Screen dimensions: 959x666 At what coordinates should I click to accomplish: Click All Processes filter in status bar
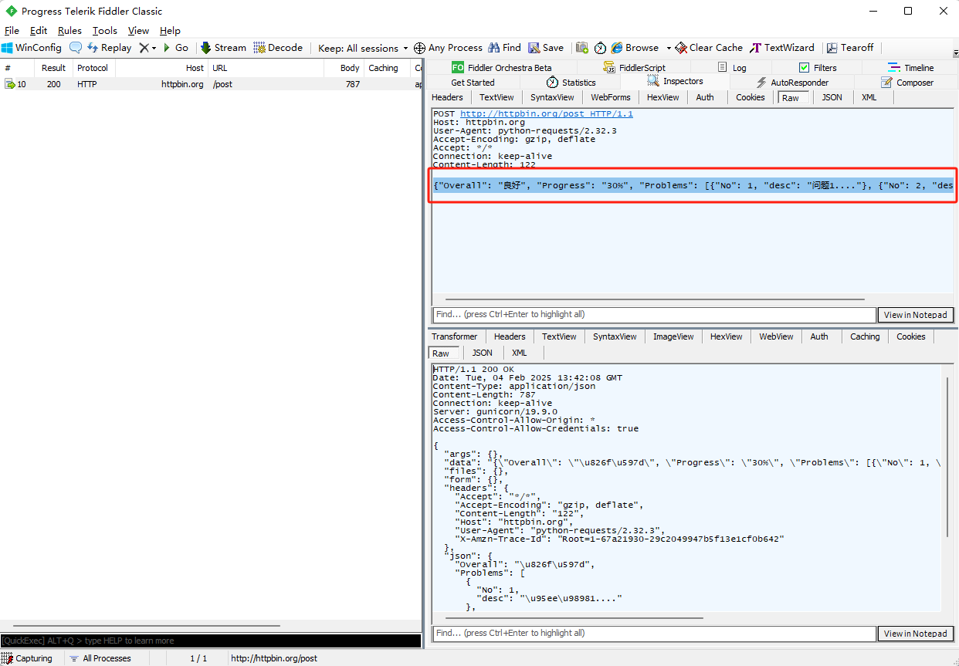tap(100, 658)
